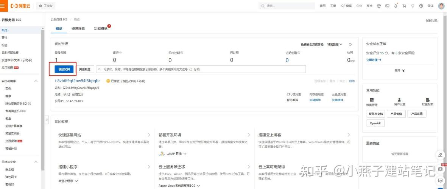Switch to the 概览 tab

click(x=59, y=28)
